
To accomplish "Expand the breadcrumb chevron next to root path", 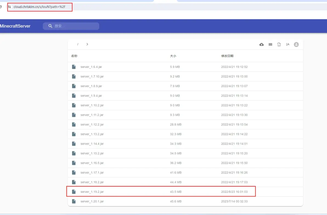I will tap(87, 44).
